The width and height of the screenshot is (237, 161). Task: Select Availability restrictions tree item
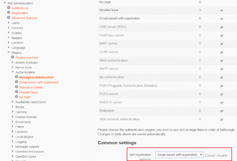[30, 102]
